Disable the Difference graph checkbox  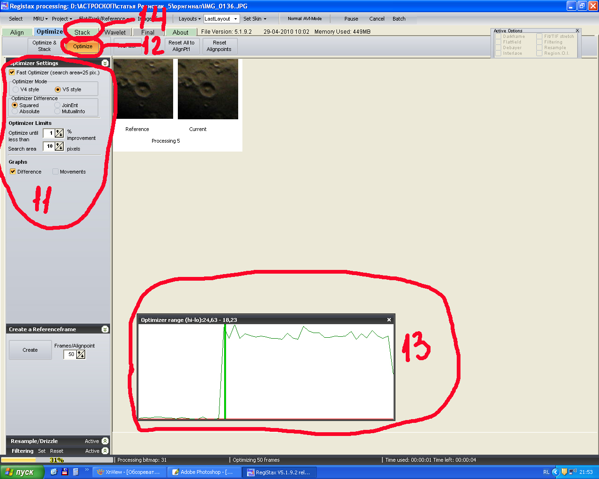[x=13, y=172]
